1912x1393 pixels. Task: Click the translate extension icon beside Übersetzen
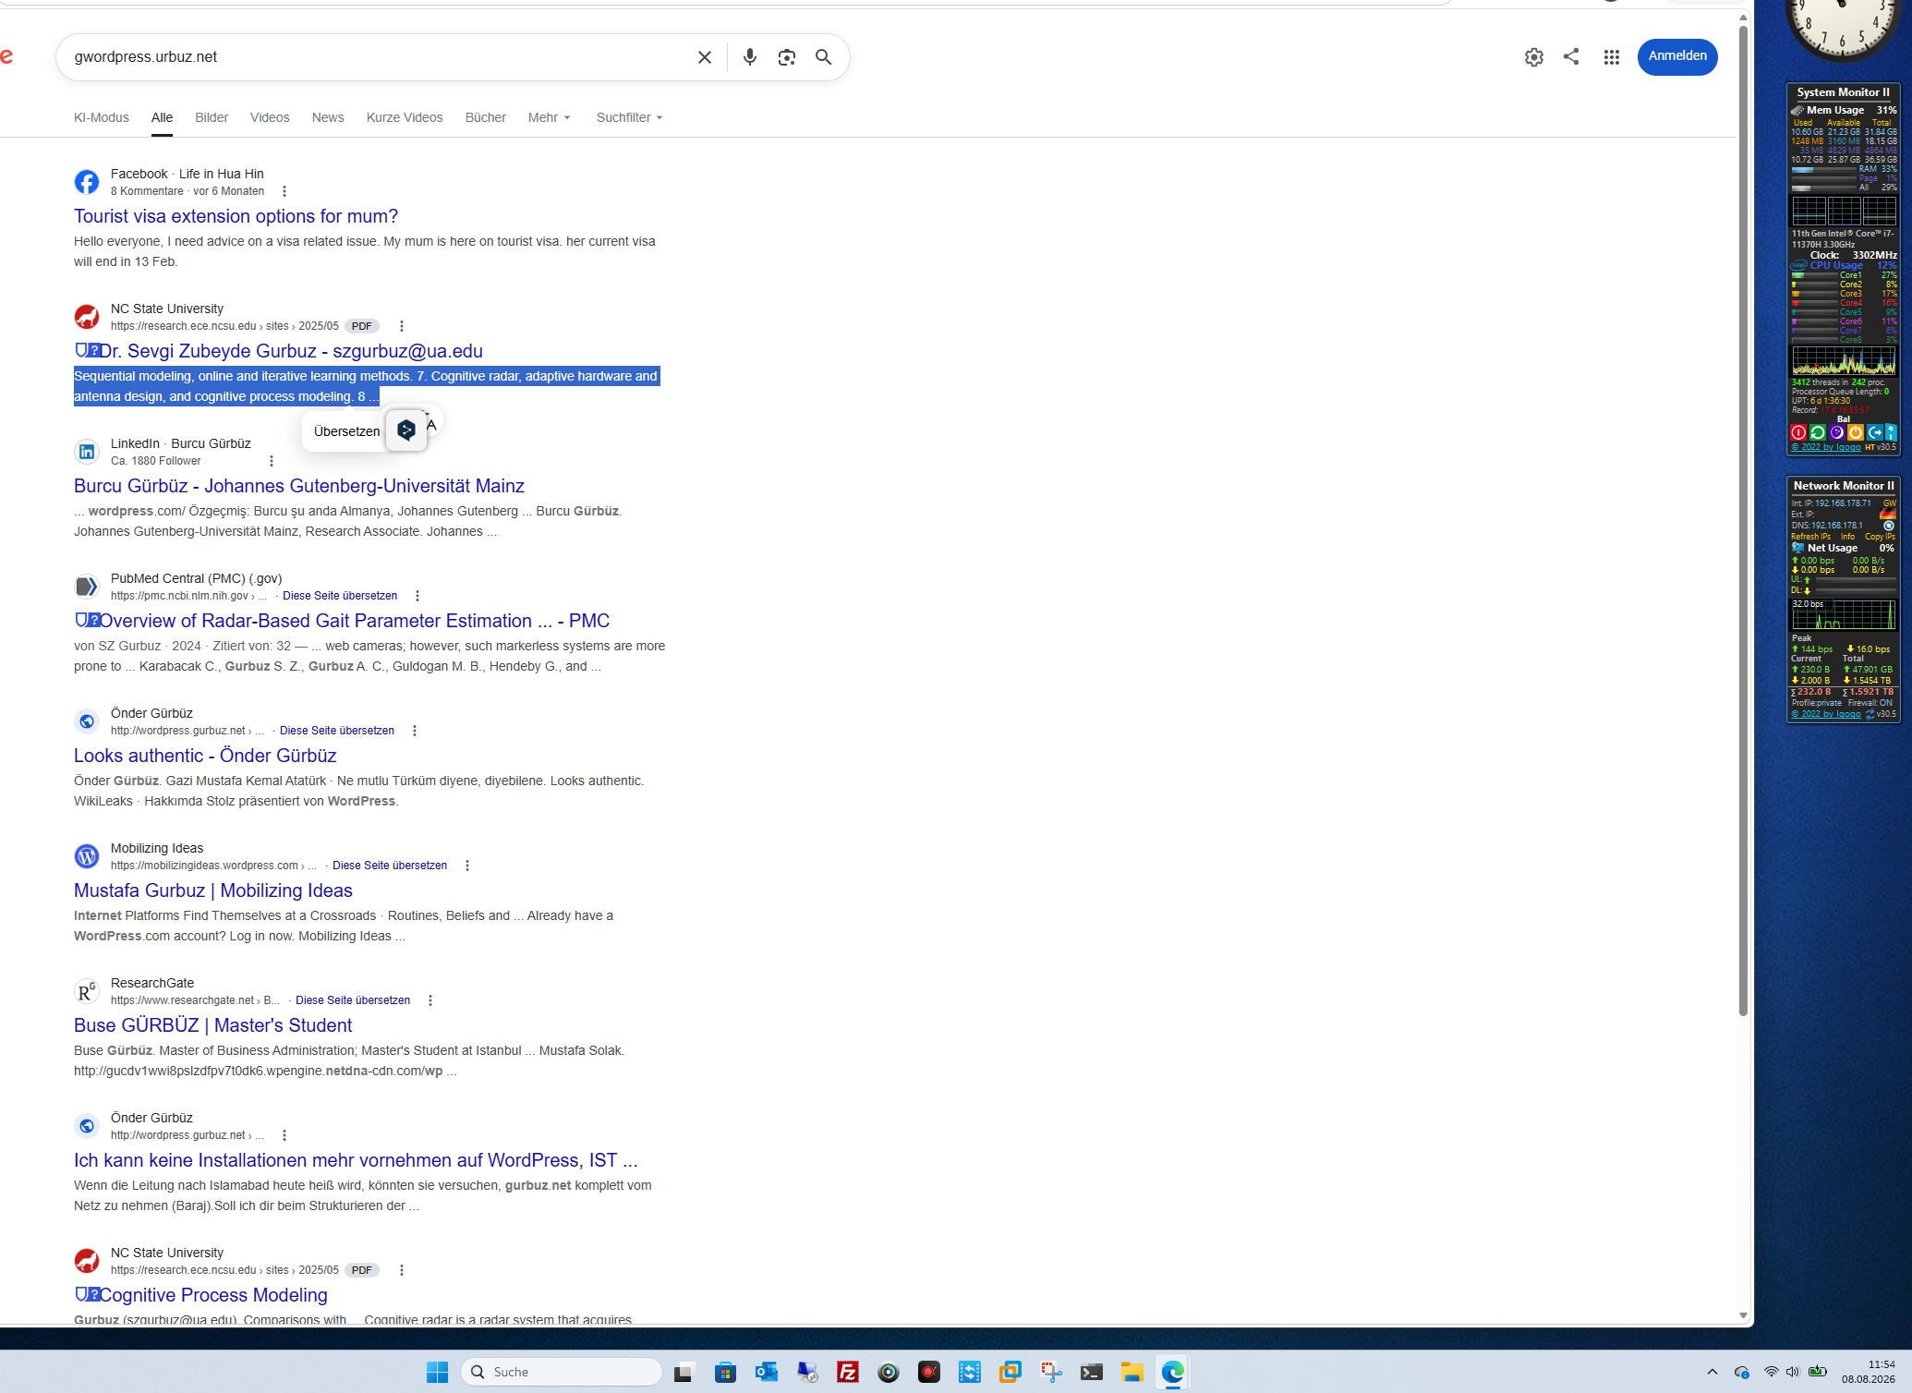(406, 430)
